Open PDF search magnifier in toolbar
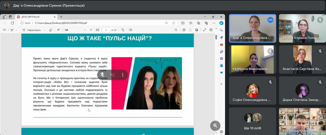 (x=176, y=30)
